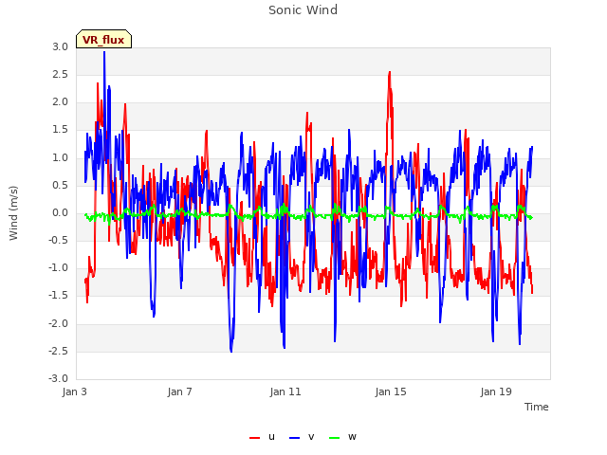Click the Wind (m/s) axis title
This screenshot has height=455, width=607.
(x=13, y=213)
